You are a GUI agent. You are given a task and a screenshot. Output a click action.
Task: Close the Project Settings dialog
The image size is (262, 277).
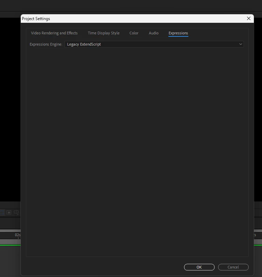[x=249, y=19]
